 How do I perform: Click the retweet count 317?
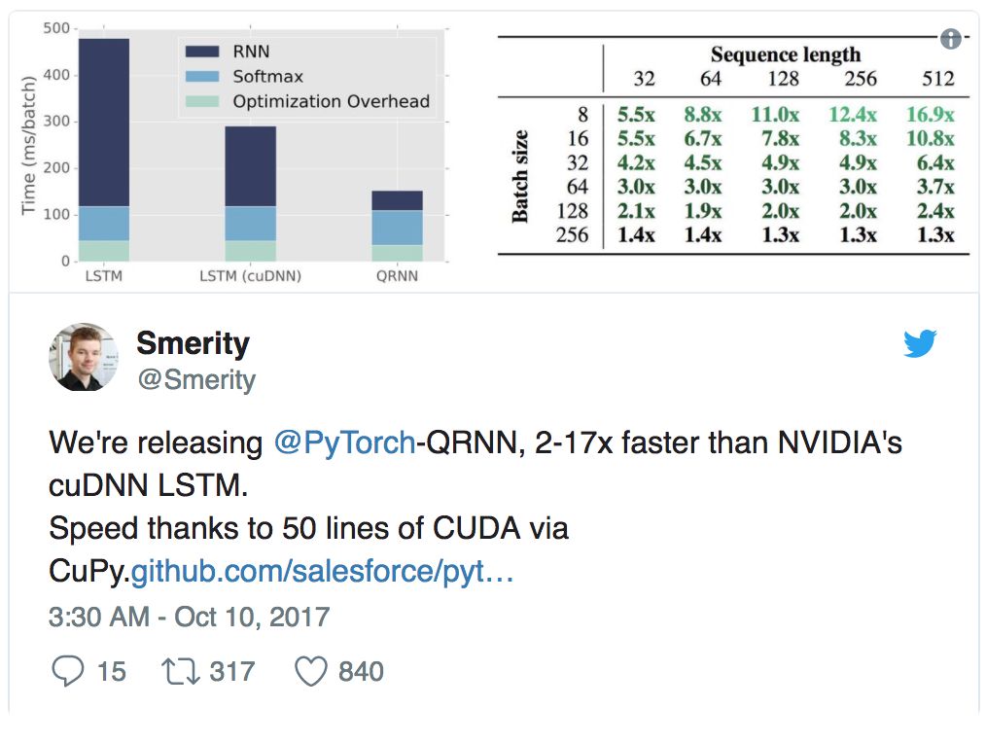point(231,671)
